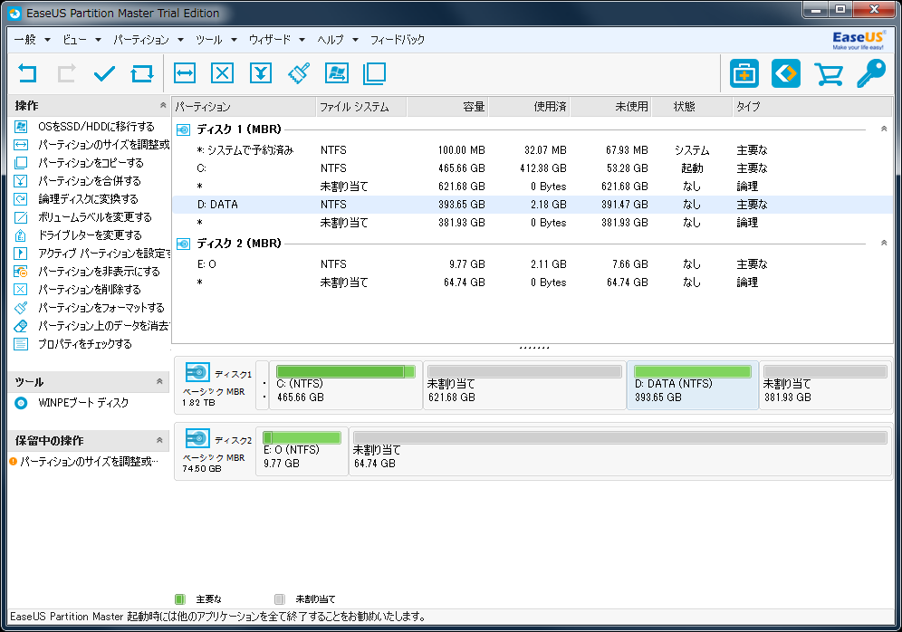Viewport: 902px width, 632px height.
Task: Select the システムで予約済み partition row
Action: 533,150
